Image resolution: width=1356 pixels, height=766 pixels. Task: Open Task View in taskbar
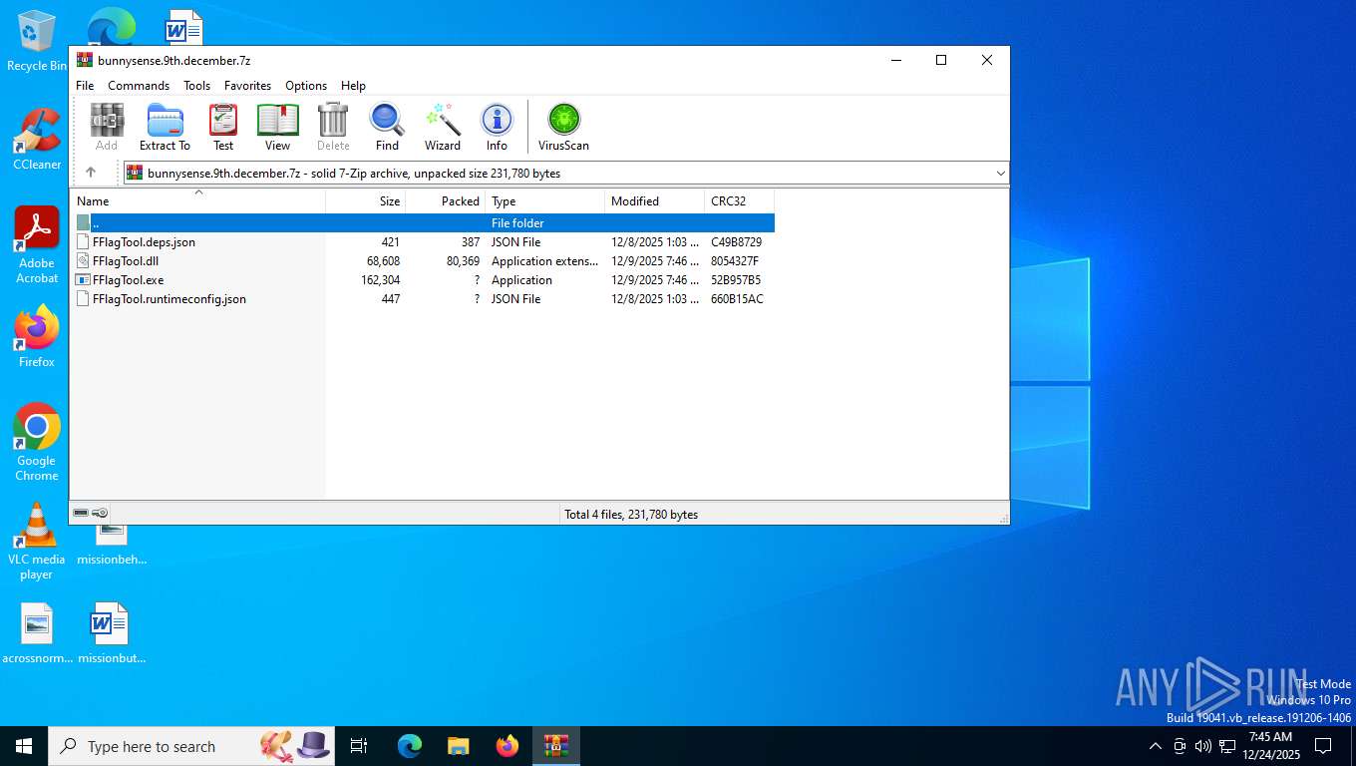[359, 746]
